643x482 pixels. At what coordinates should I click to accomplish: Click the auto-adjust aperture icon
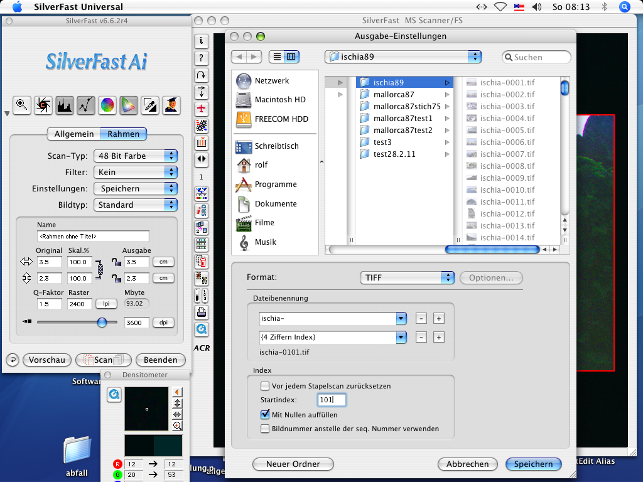point(43,105)
